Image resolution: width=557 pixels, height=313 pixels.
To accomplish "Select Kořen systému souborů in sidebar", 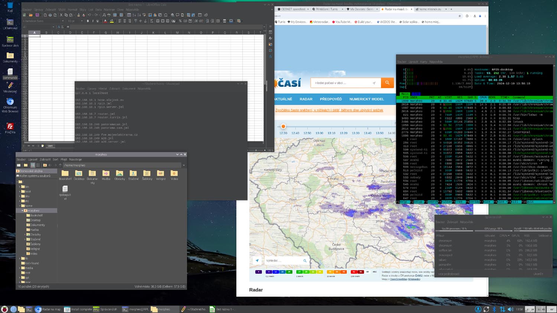I will tap(36, 176).
